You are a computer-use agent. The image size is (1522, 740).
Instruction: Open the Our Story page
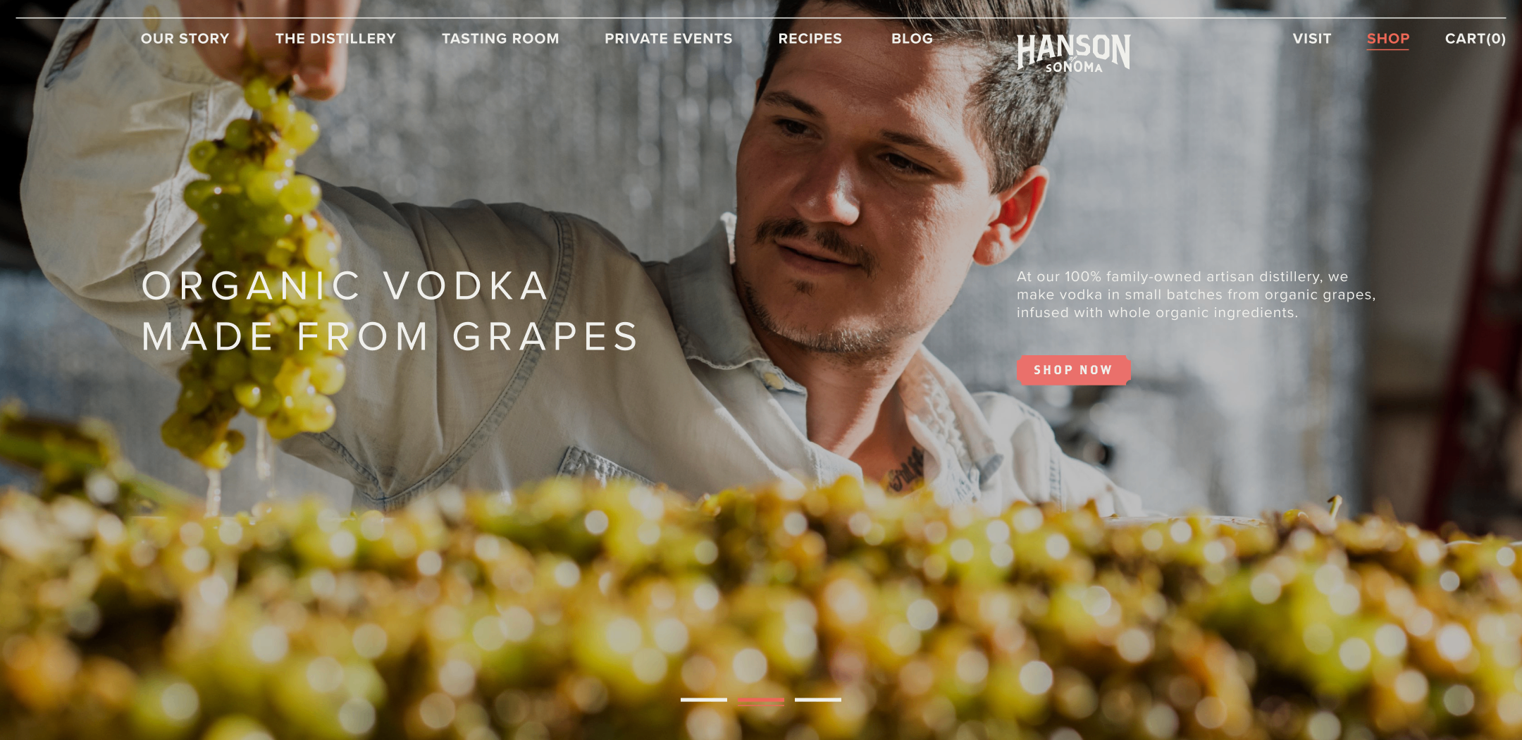pyautogui.click(x=185, y=39)
